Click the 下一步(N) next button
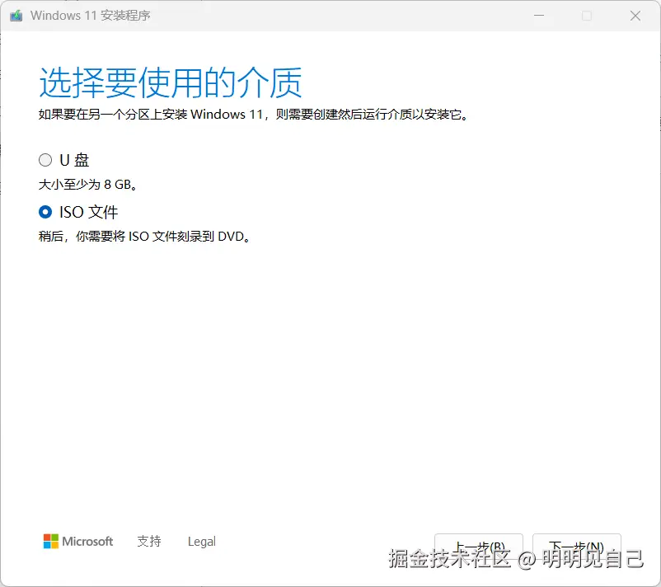Image resolution: width=661 pixels, height=587 pixels. [577, 547]
